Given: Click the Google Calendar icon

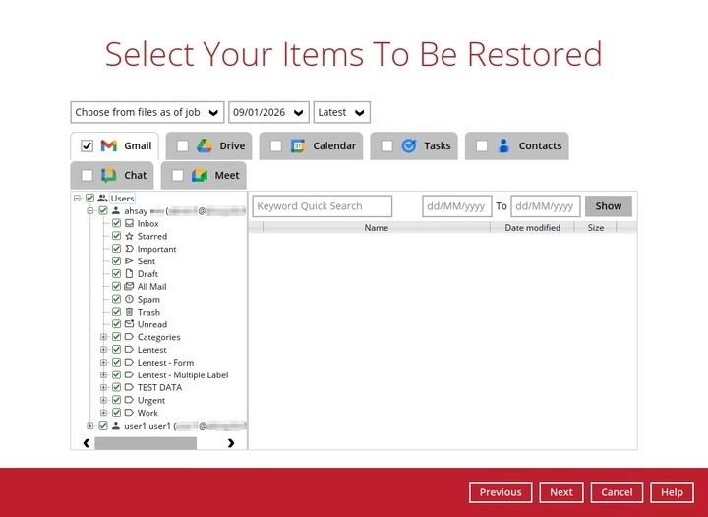Looking at the screenshot, I should point(298,145).
